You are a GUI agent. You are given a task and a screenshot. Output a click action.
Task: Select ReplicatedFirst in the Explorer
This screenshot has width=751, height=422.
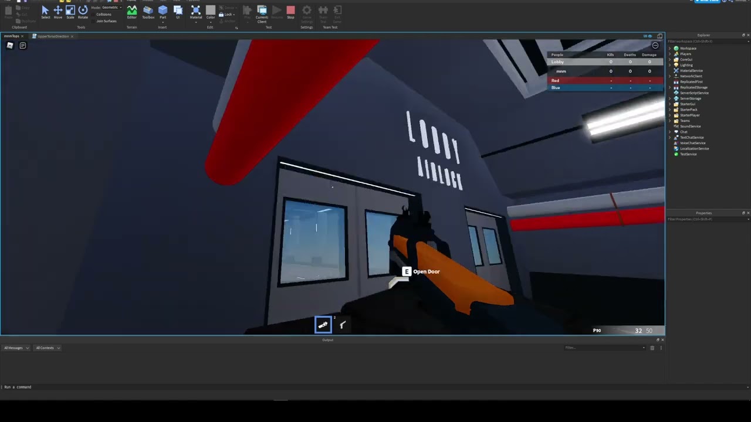[691, 81]
